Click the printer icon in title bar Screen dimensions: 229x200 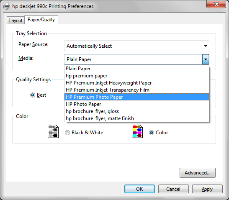[7, 6]
